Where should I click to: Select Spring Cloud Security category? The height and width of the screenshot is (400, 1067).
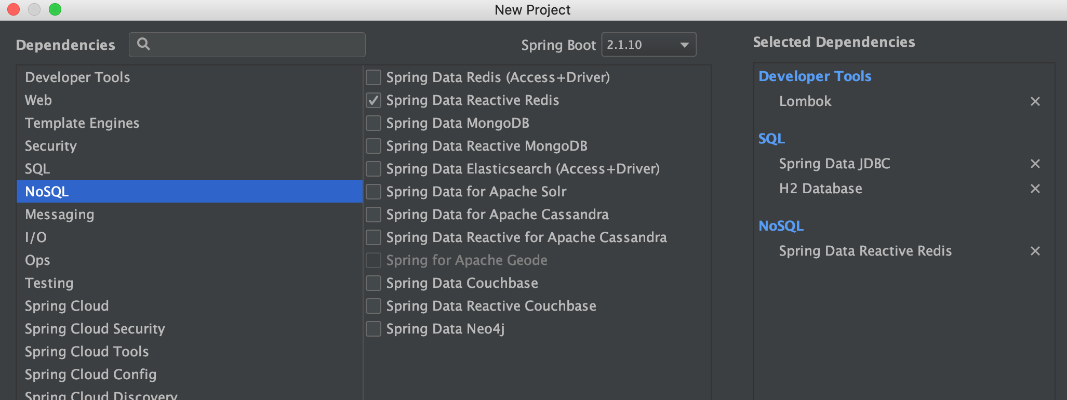tap(95, 328)
